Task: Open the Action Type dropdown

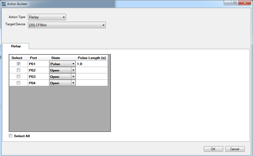Action: pyautogui.click(x=47, y=17)
